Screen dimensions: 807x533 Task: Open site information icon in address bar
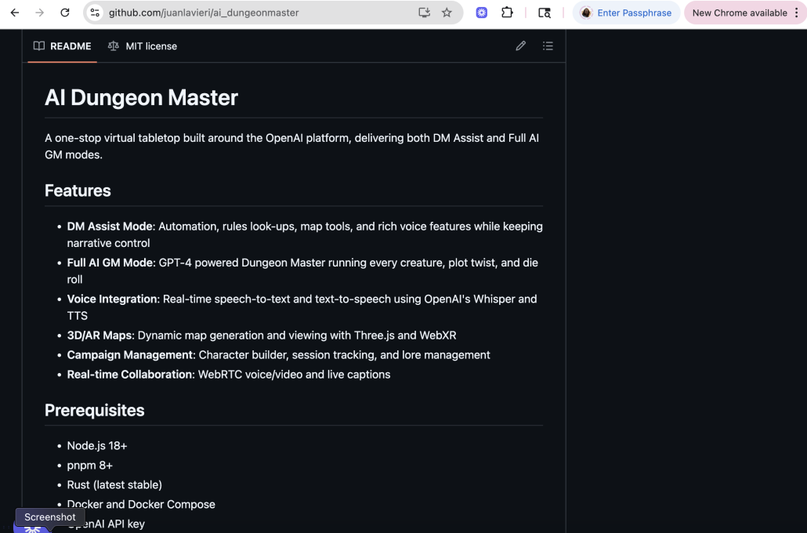(95, 13)
